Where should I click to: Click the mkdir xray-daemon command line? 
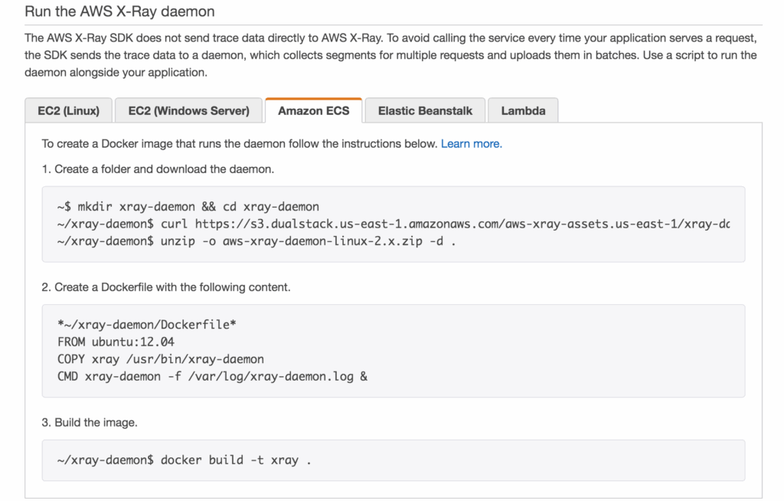188,207
